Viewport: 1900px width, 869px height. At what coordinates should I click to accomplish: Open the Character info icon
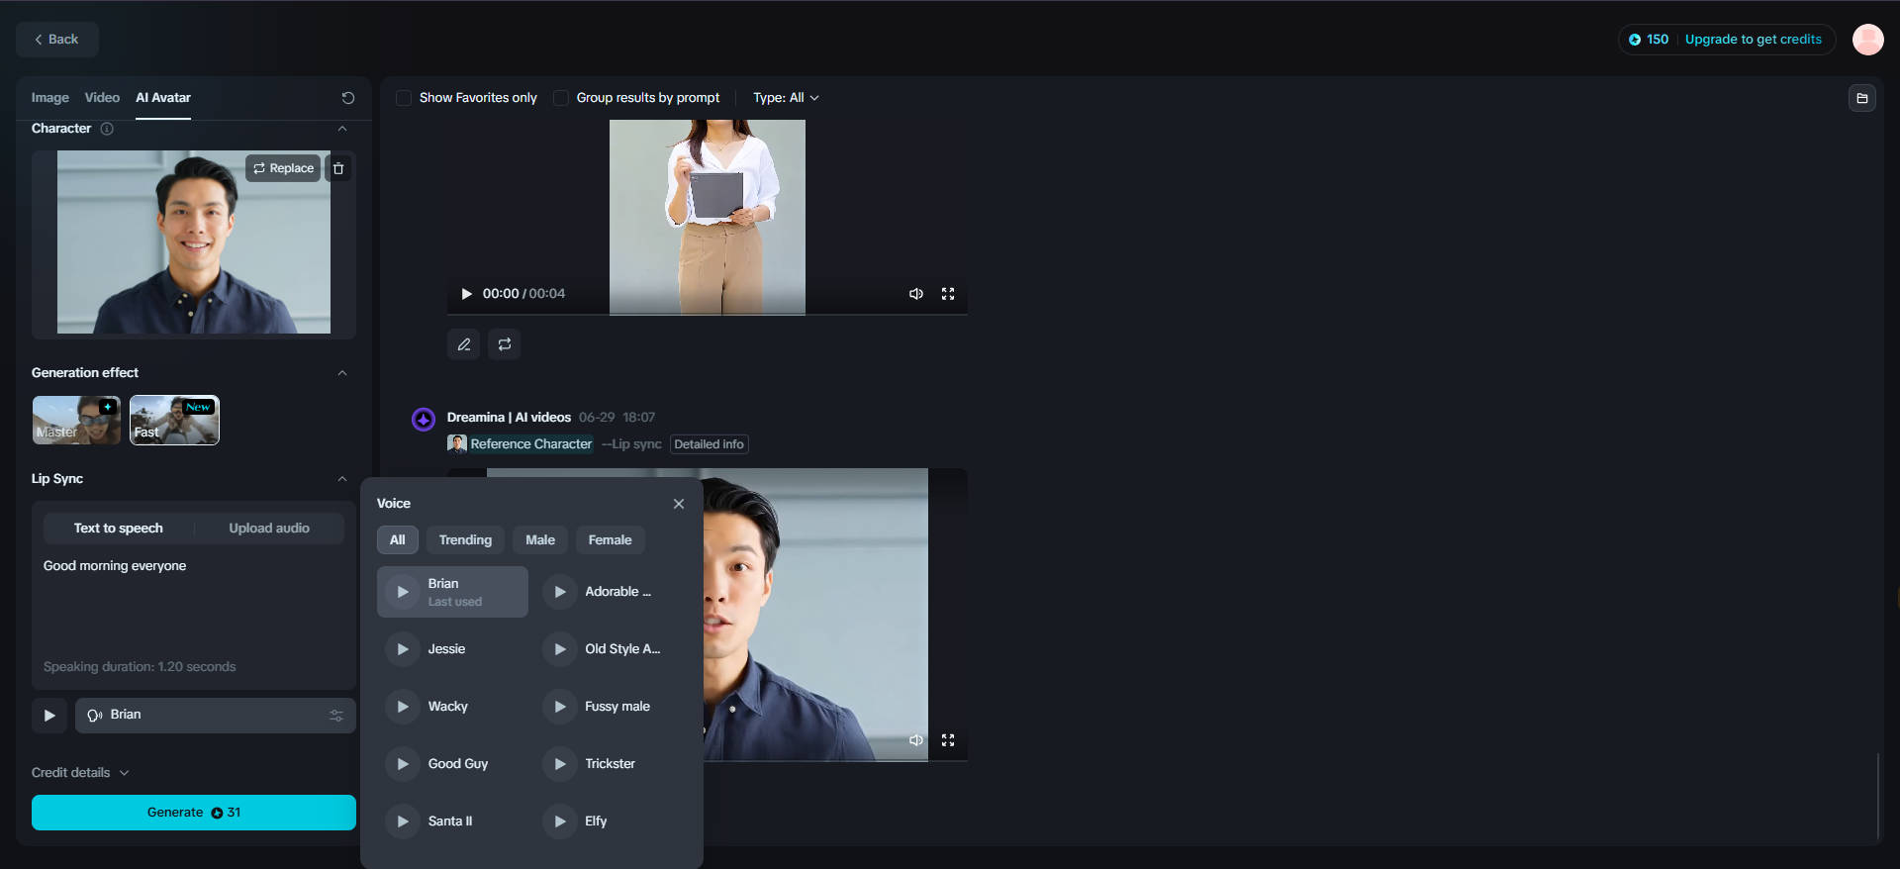pyautogui.click(x=107, y=129)
